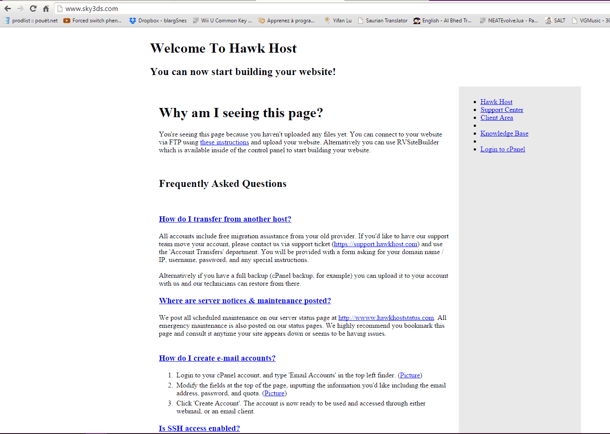This screenshot has width=610, height=434.
Task: Visit the http://wwww.hawkhoststatus.com link
Action: click(x=386, y=318)
